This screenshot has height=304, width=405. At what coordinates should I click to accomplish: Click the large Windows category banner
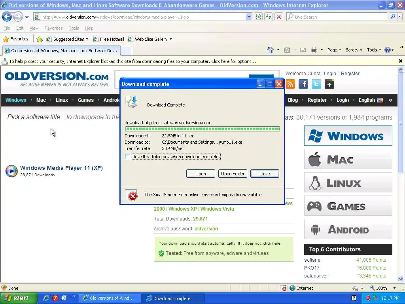point(348,136)
